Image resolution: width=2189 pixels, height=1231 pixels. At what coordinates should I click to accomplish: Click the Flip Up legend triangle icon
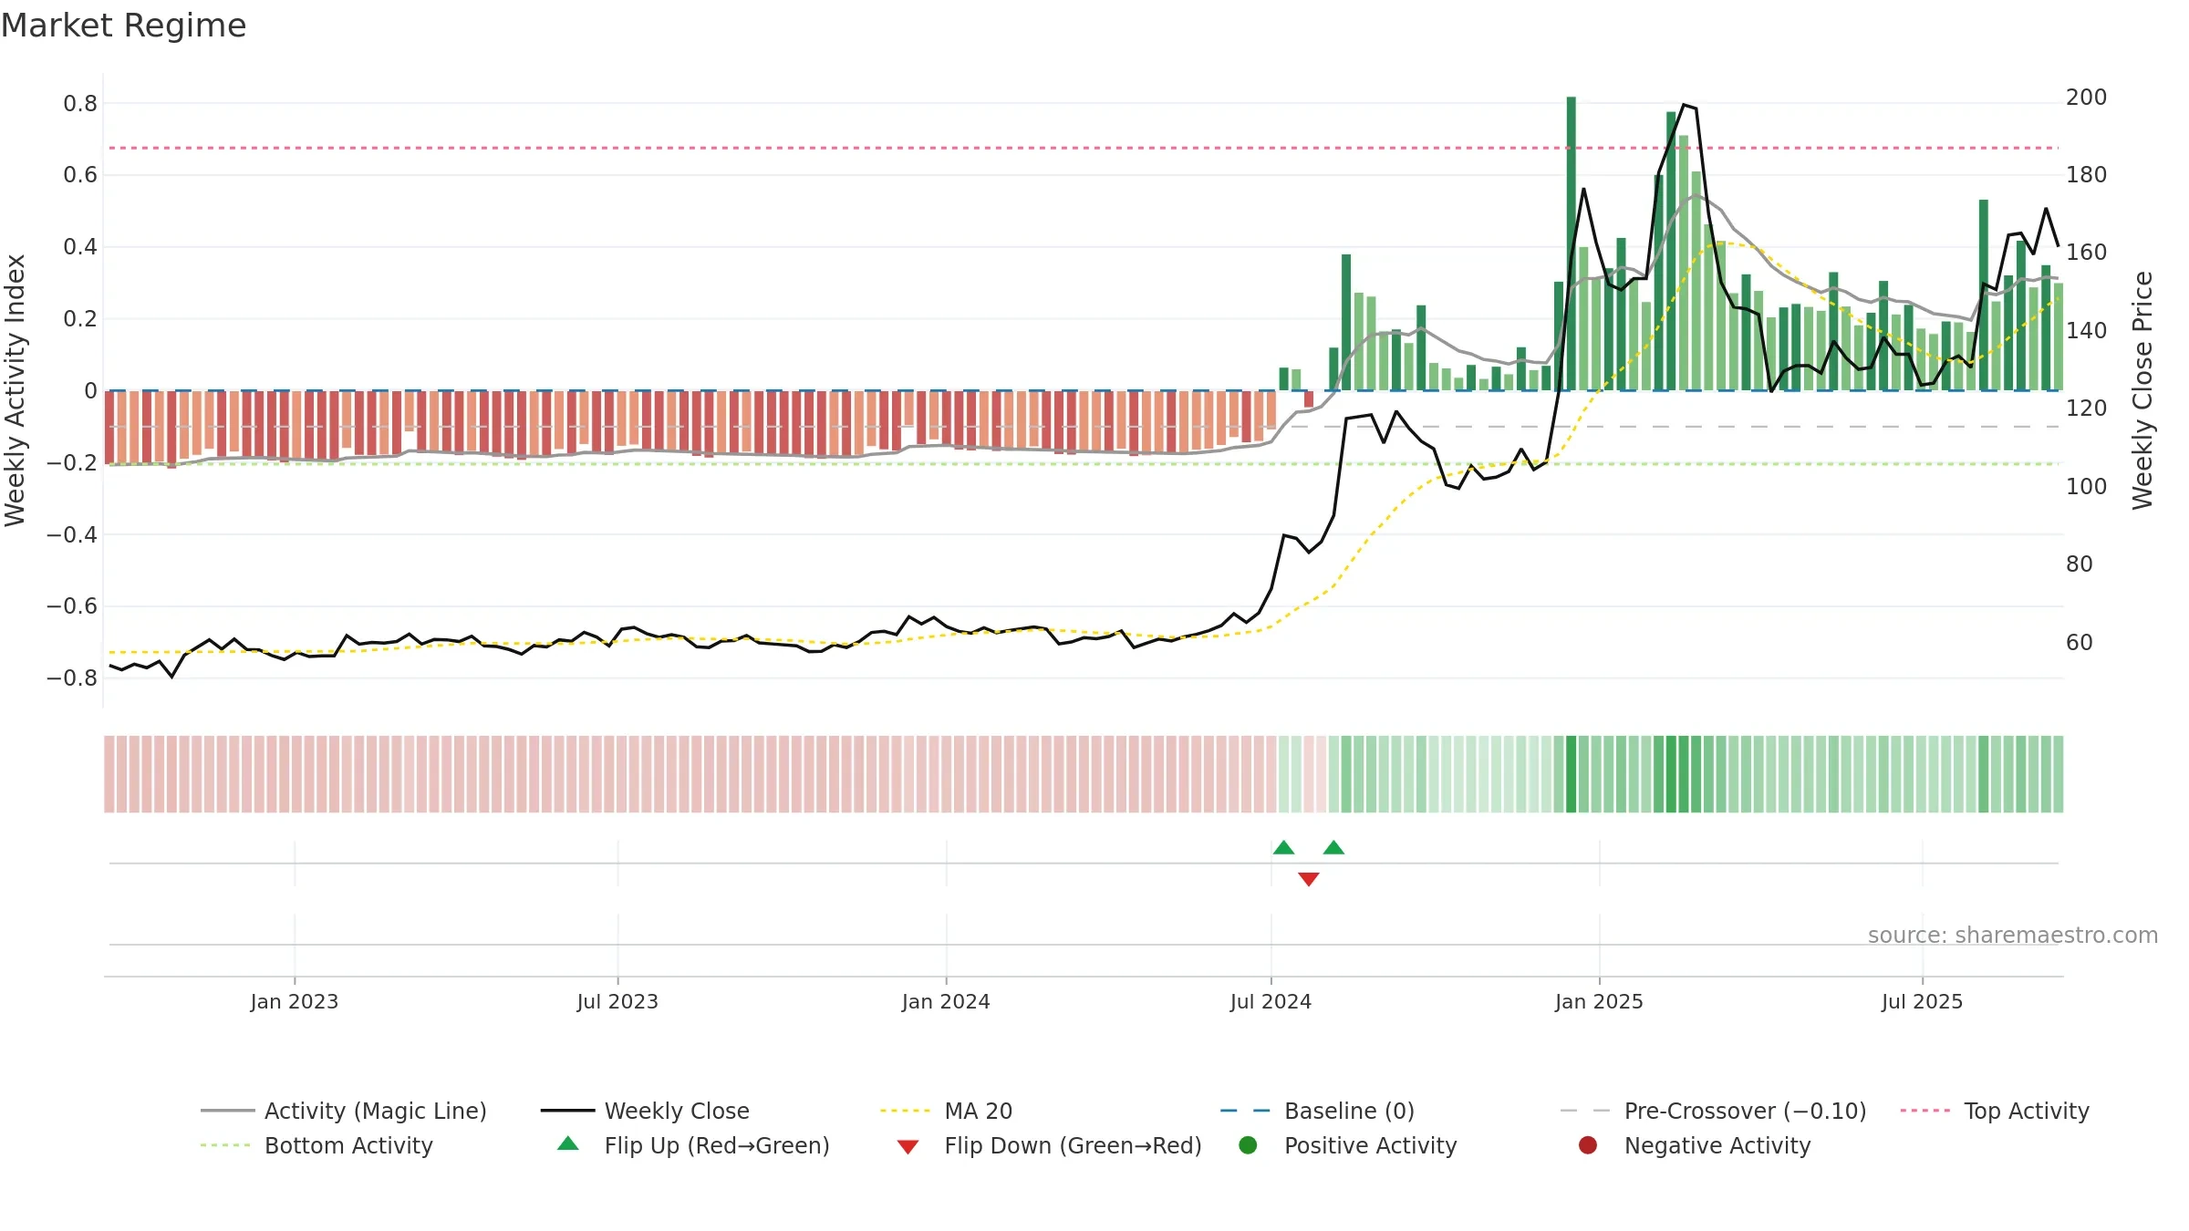[x=568, y=1143]
